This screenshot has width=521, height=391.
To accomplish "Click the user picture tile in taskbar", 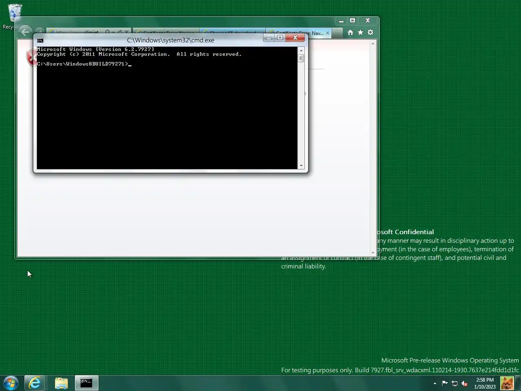I will [x=507, y=383].
